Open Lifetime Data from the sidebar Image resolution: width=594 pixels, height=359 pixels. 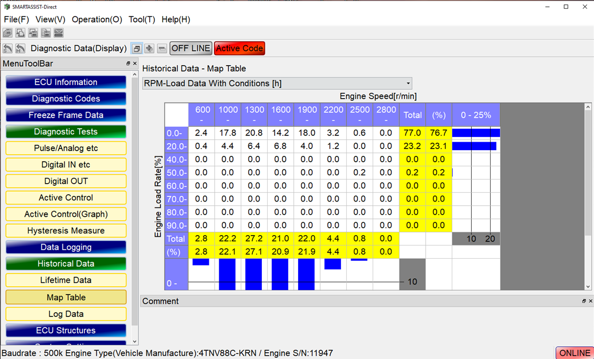point(66,280)
